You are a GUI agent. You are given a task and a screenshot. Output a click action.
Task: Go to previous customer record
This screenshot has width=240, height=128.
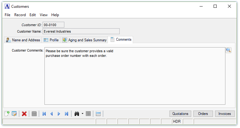click(x=52, y=114)
